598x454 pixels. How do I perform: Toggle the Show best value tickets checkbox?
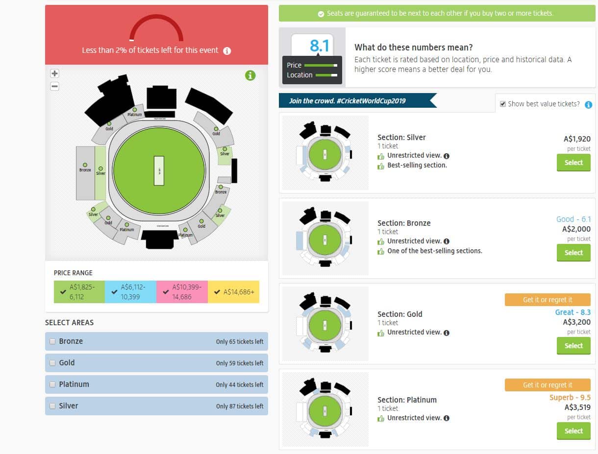pos(502,104)
